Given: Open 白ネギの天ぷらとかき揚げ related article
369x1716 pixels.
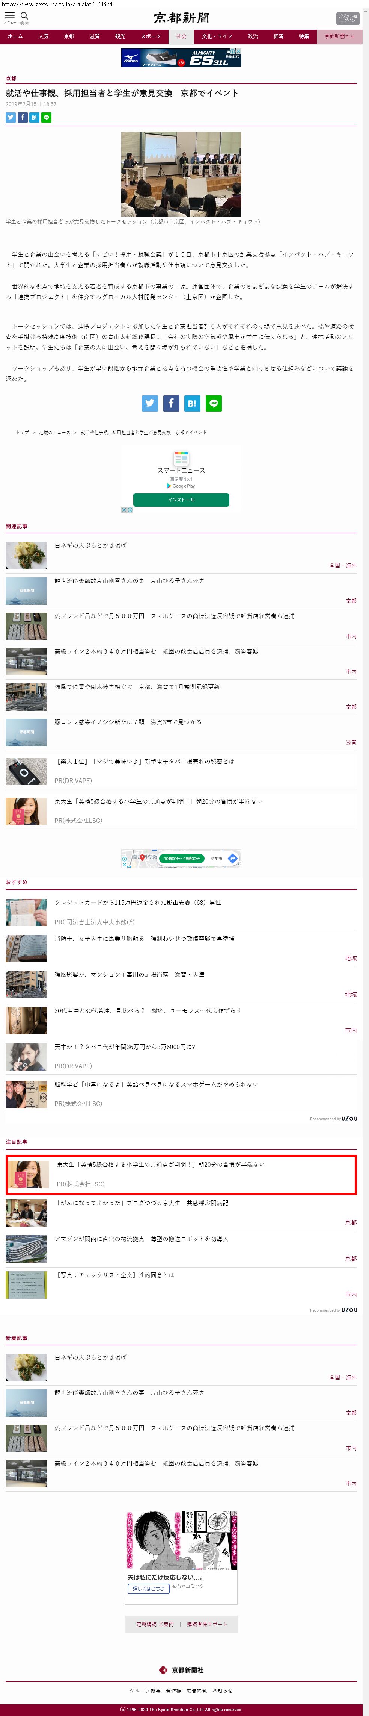Looking at the screenshot, I should tap(90, 545).
